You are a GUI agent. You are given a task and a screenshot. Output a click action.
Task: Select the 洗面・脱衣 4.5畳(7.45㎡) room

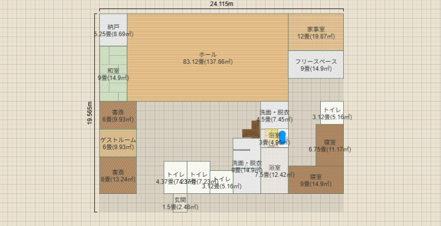click(275, 115)
